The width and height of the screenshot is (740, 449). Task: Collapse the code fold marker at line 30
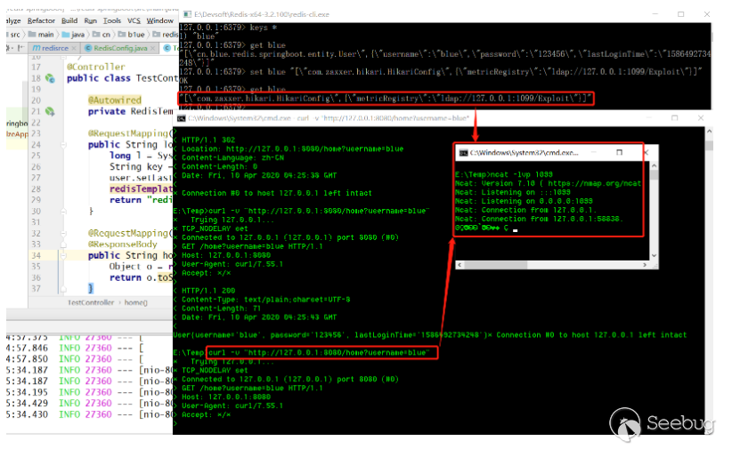point(63,211)
